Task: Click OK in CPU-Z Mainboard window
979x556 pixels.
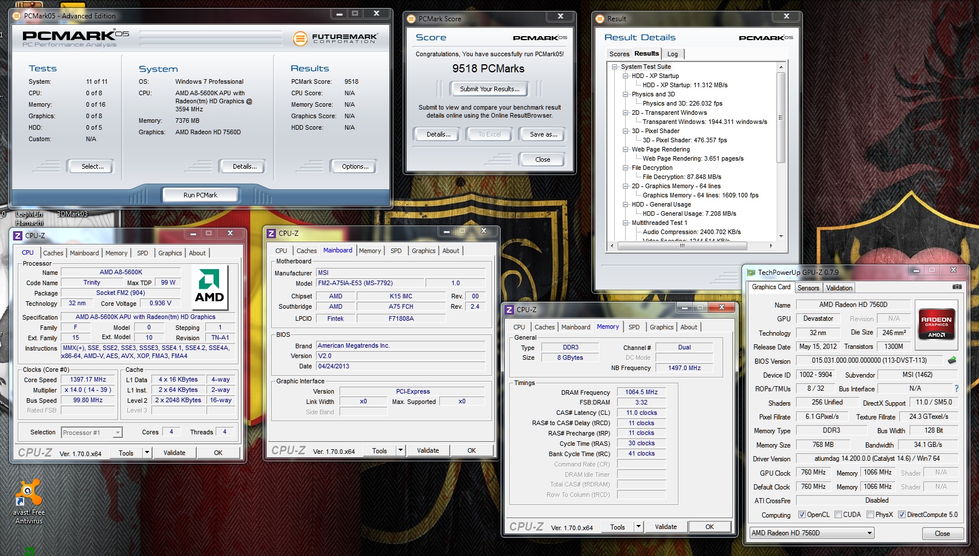Action: tap(471, 450)
